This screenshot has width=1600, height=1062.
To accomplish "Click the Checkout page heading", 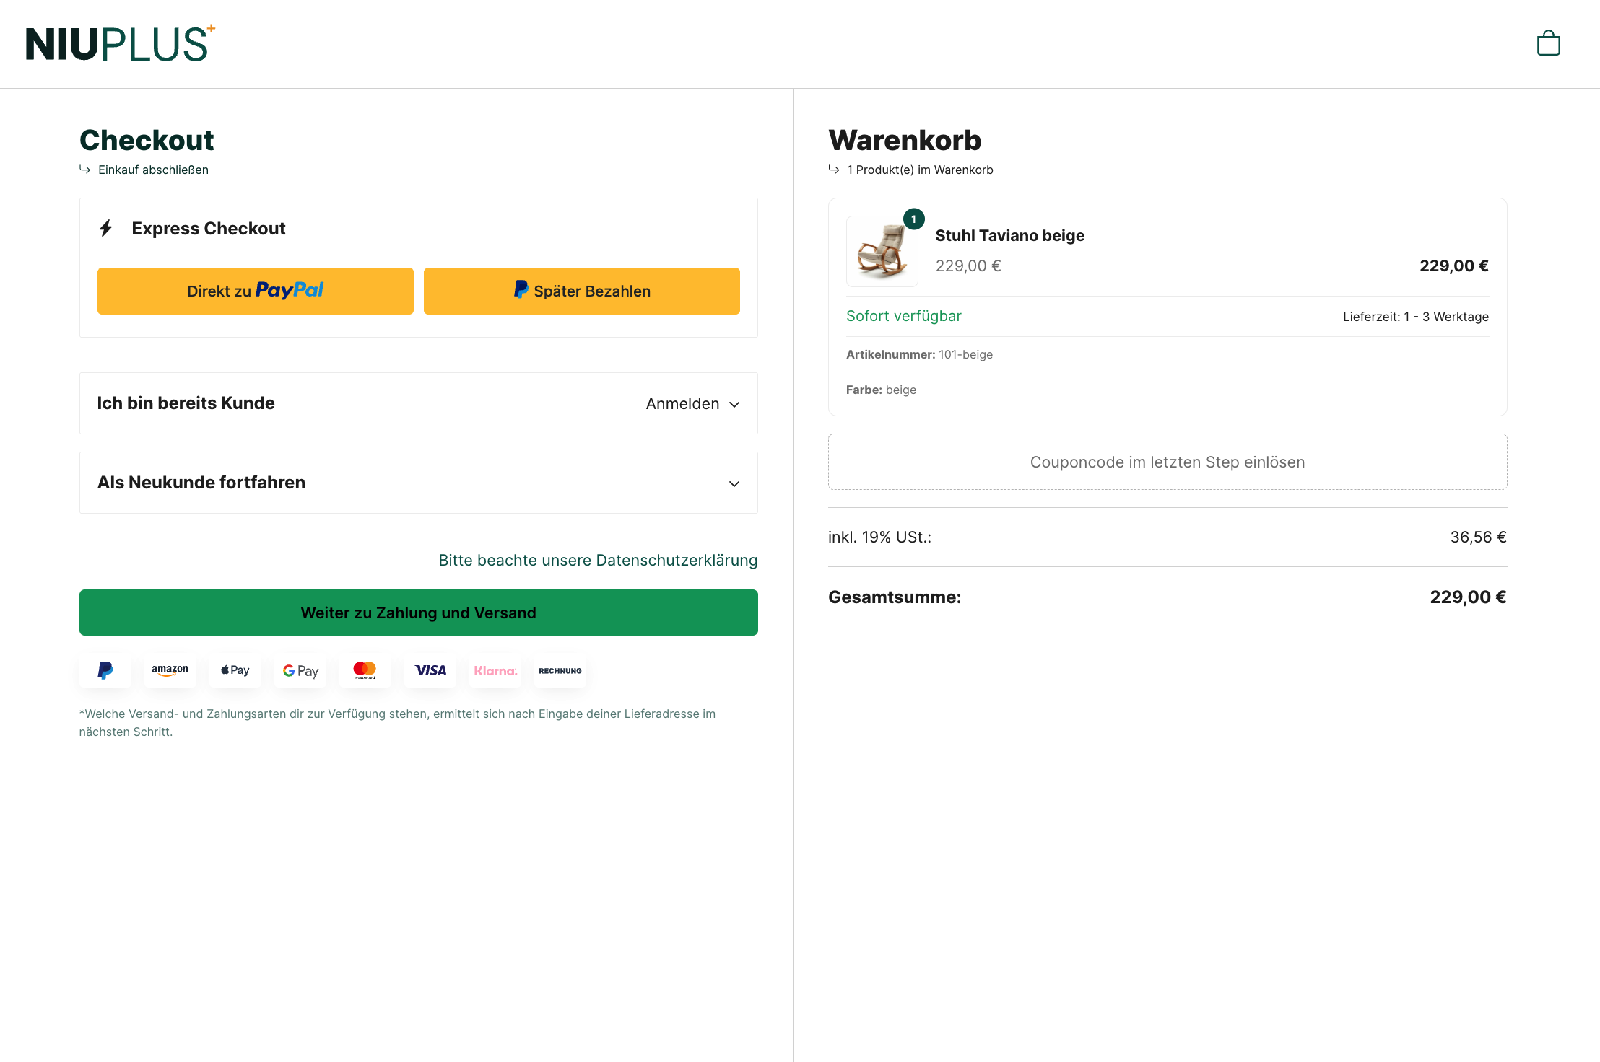I will [147, 140].
